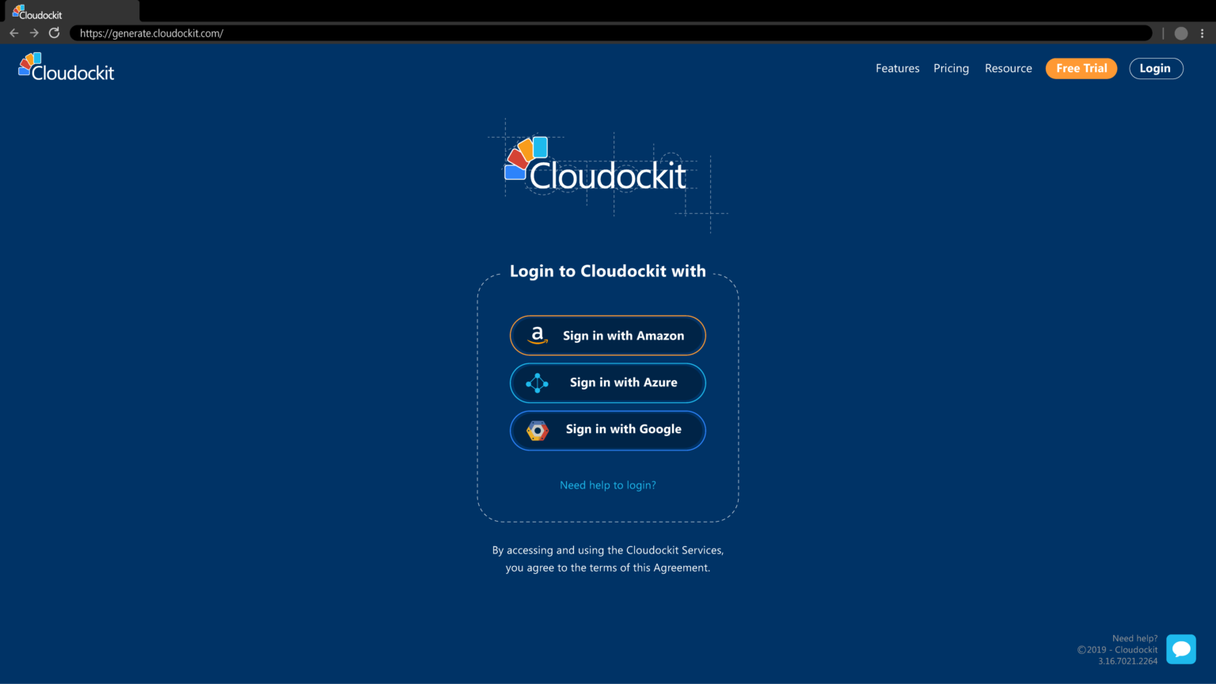Open the Features menu

point(897,68)
